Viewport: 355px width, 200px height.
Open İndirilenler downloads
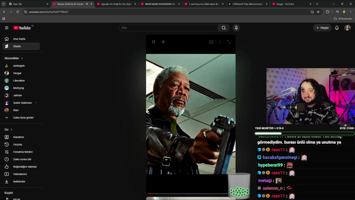[x=21, y=181]
